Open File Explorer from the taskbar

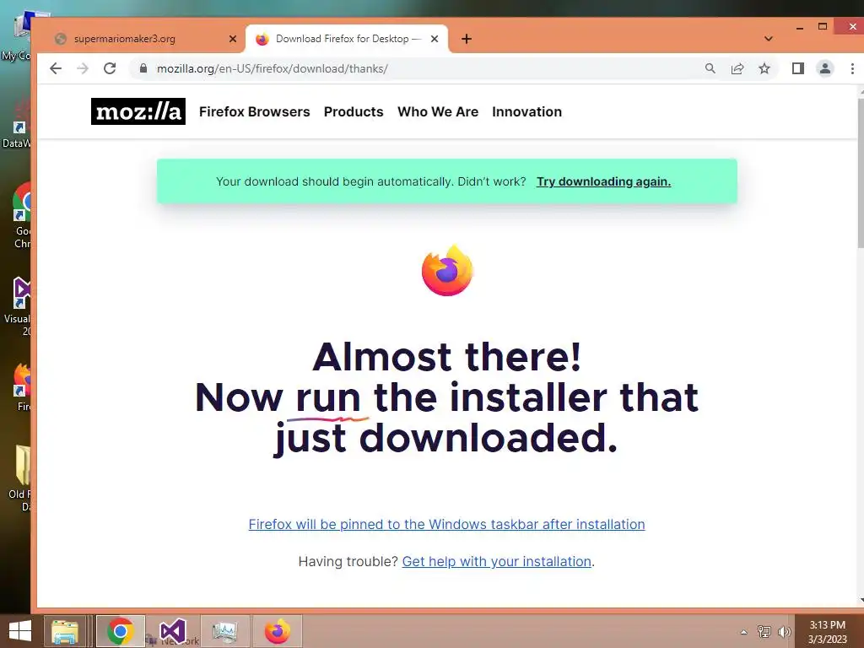(x=64, y=631)
